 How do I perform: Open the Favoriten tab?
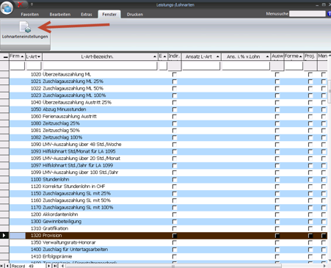[x=30, y=15]
